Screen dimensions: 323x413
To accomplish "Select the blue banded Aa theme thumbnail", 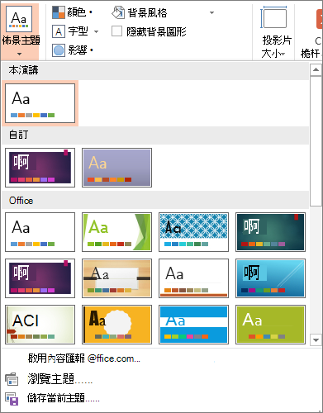I will tap(193, 325).
